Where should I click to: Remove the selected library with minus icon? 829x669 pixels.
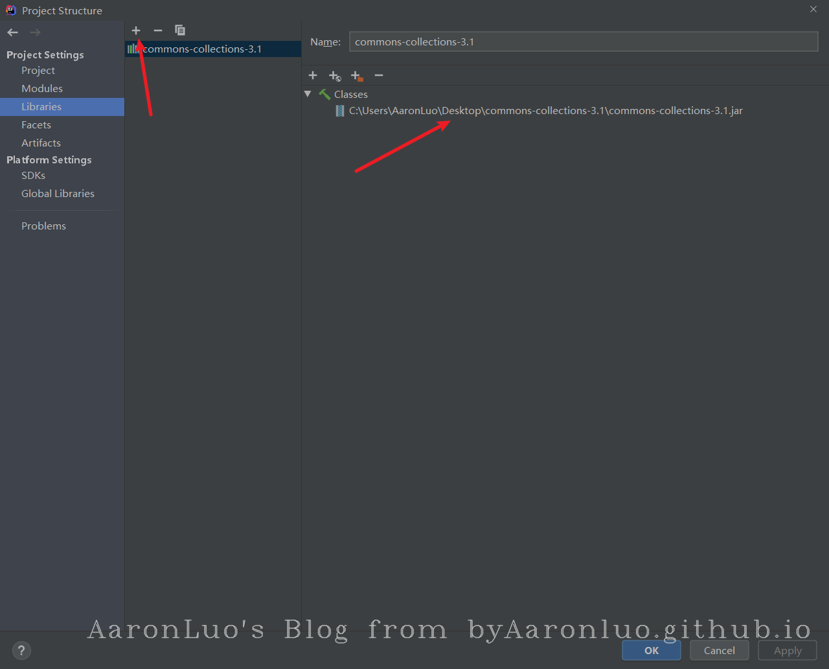pos(157,30)
